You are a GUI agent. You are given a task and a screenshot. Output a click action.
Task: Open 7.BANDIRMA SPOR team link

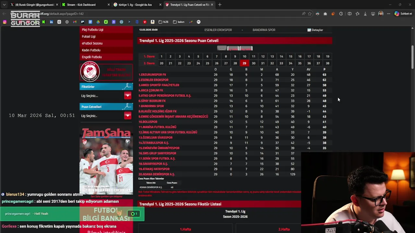pos(151,106)
